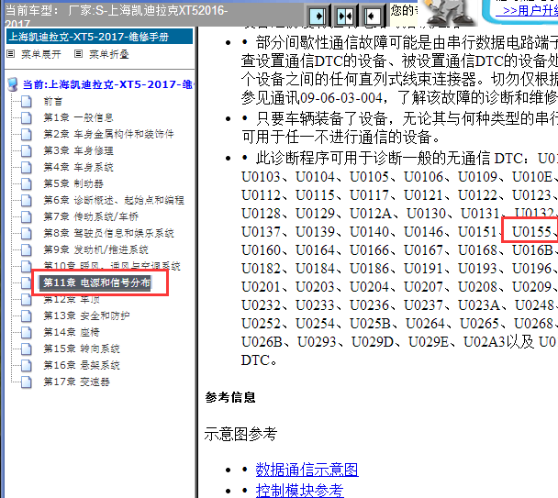Screen dimensions: 558x498
Task: Open 第14章 座椅
Action: tap(72, 332)
